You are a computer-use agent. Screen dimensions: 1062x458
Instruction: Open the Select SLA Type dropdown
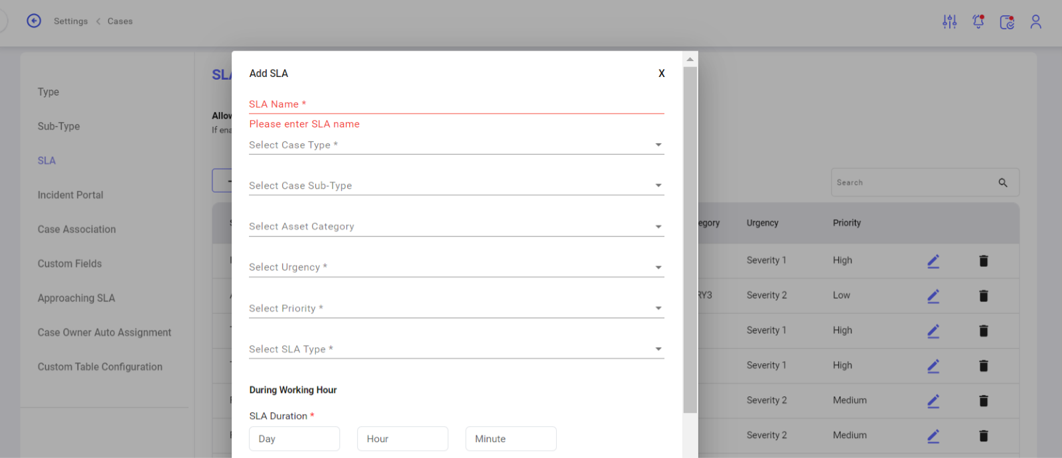(x=457, y=349)
